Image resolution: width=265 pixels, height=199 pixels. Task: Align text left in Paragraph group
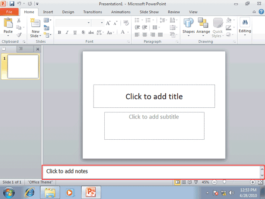coord(137,35)
